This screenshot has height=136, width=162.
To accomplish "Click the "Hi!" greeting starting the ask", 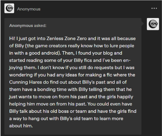I will pyautogui.click(x=12, y=39).
